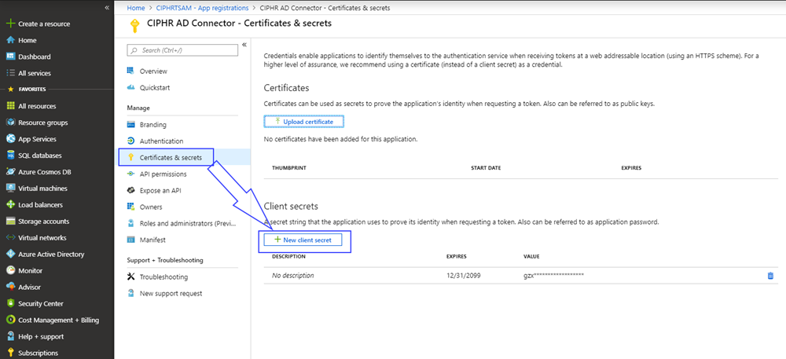This screenshot has width=786, height=359.
Task: Click the DESCRIPTION column header
Action: coord(288,256)
